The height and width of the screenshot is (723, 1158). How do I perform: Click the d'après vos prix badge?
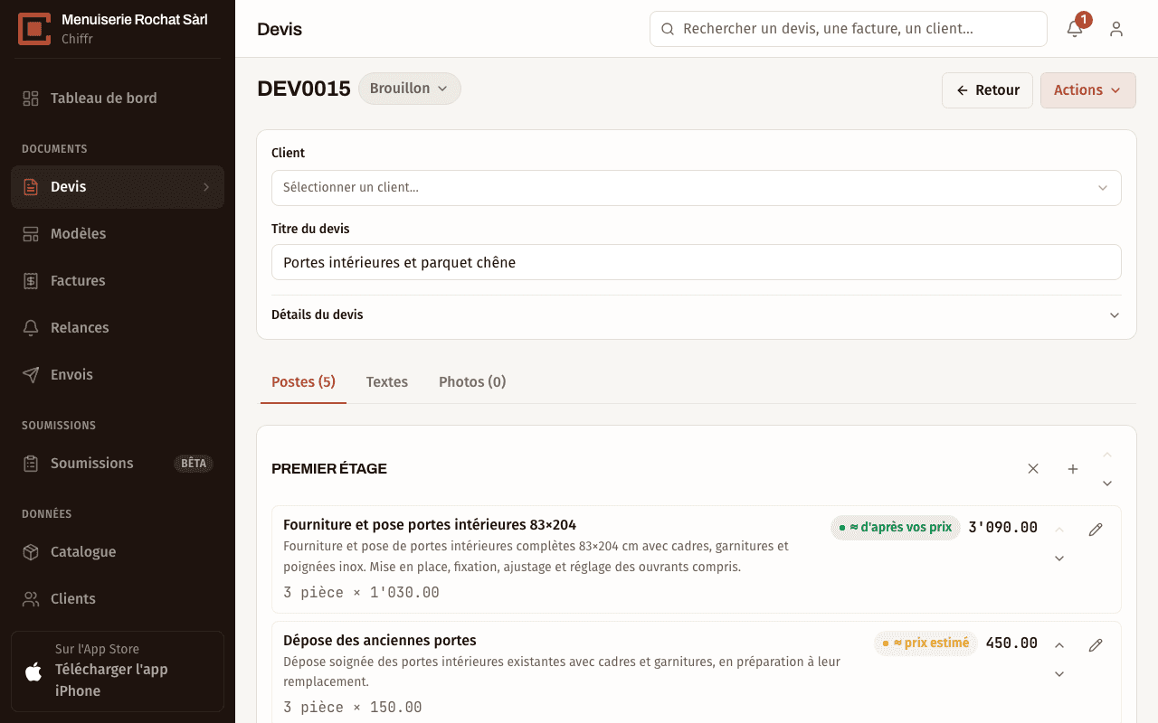896,527
